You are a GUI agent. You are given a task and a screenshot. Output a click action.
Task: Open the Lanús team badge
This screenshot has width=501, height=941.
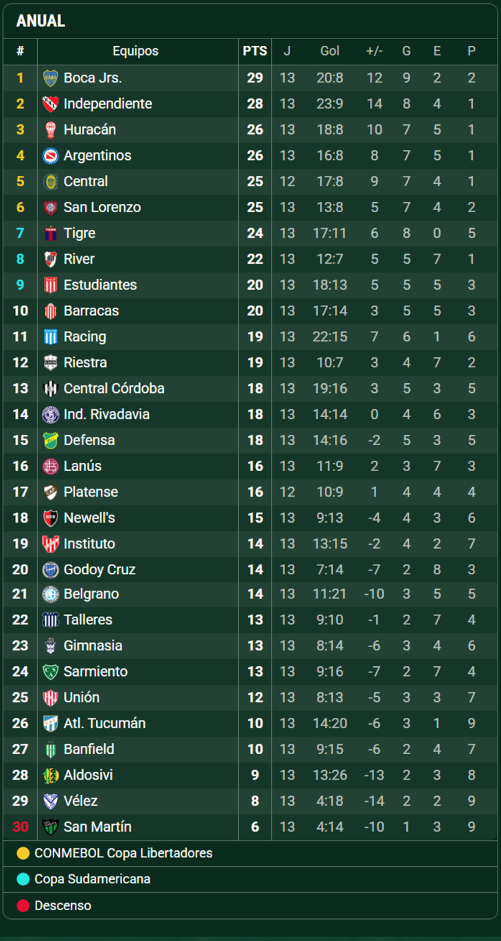coord(50,466)
